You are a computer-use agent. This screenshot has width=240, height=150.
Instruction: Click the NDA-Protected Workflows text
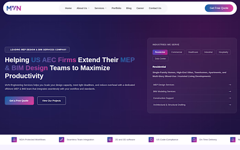[32, 140]
